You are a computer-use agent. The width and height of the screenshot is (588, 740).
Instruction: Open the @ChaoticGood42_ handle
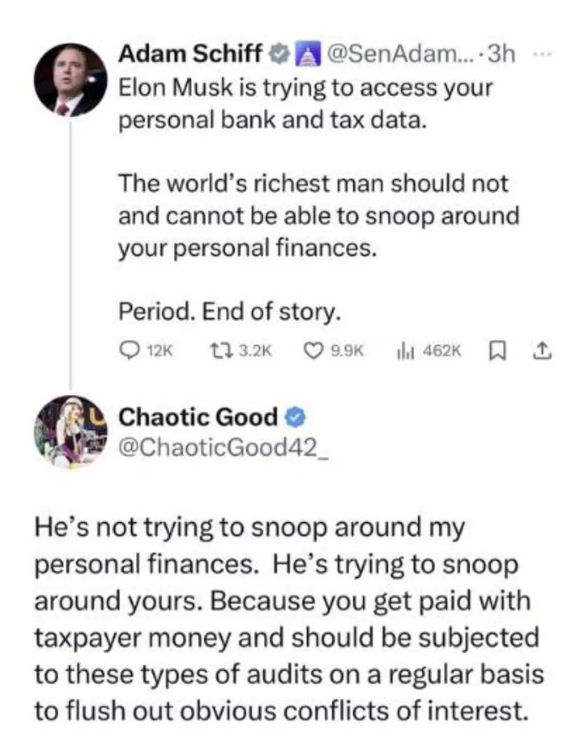[x=223, y=448]
